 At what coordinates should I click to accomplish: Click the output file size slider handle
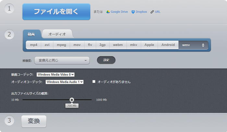pyautogui.click(x=72, y=100)
